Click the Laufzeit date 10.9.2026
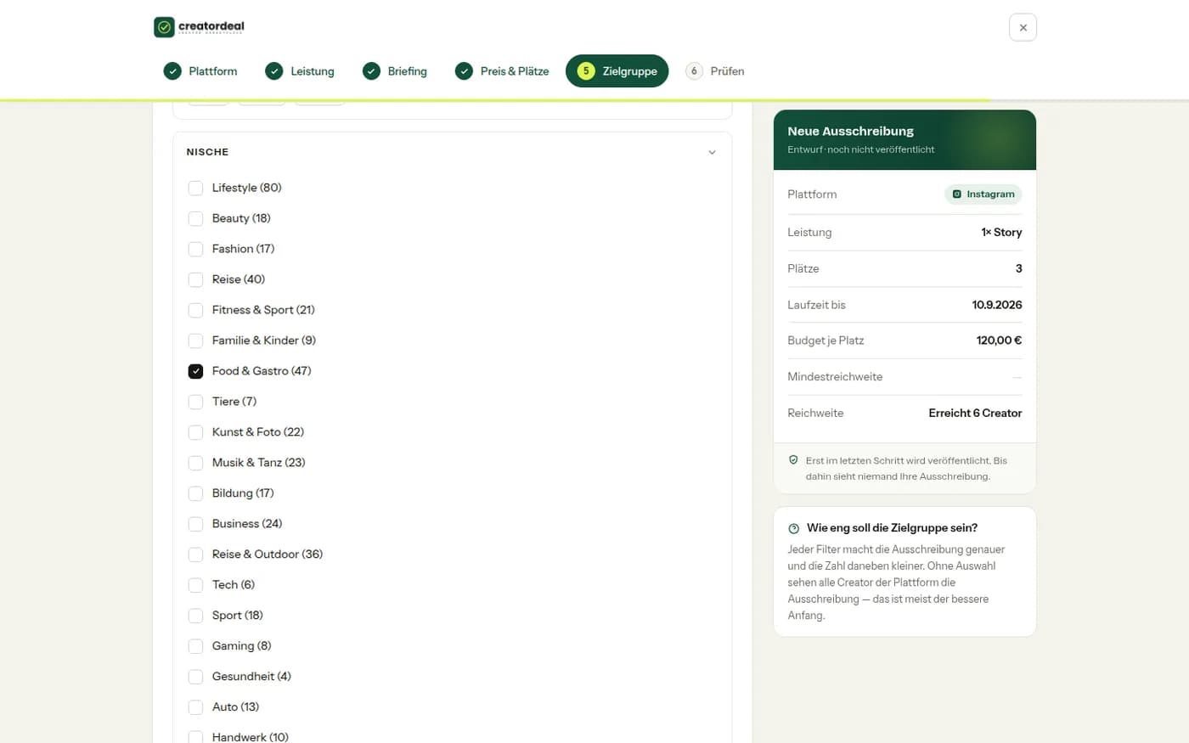 click(997, 305)
